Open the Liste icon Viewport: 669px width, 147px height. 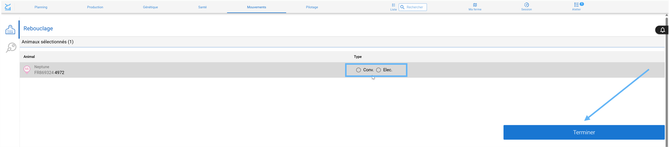point(393,7)
